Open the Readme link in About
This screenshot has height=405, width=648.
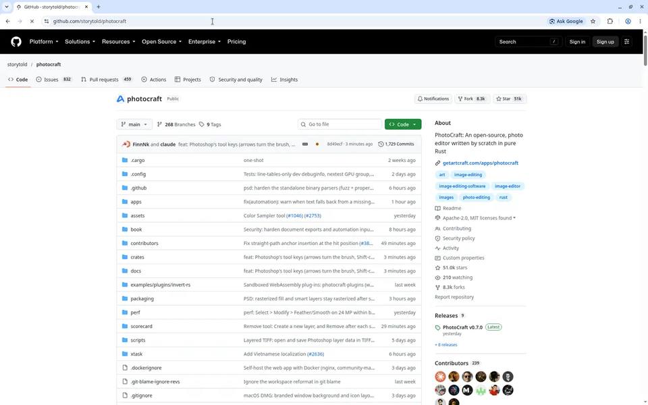[x=452, y=209]
